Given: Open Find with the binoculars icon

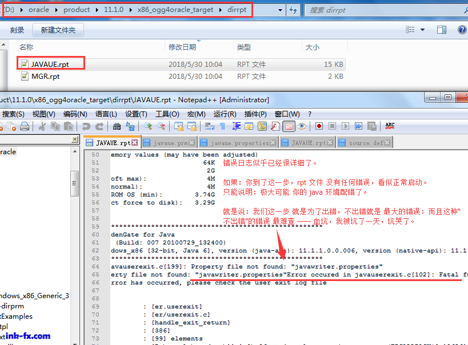Looking at the screenshot, I should pyautogui.click(x=117, y=126).
